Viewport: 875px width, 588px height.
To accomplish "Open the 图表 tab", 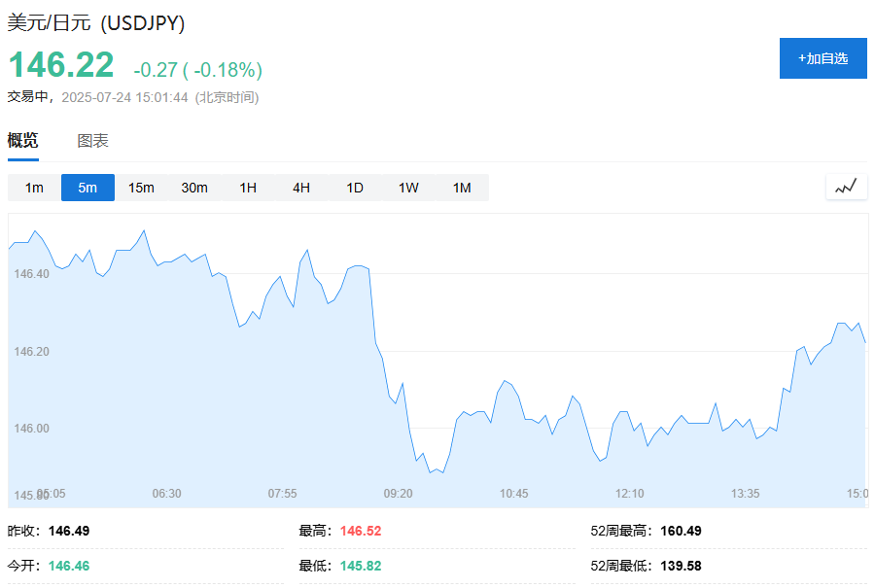I will tap(92, 141).
